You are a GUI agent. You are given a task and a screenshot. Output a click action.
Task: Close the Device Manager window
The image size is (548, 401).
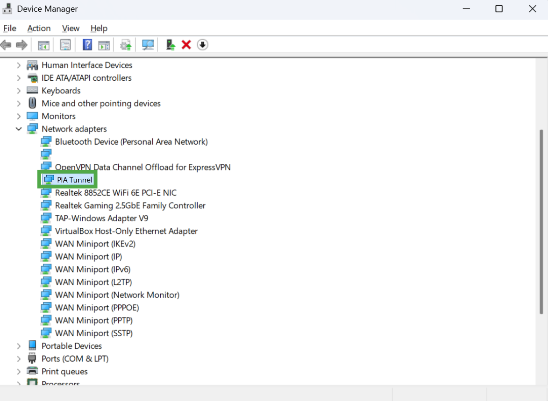point(532,9)
